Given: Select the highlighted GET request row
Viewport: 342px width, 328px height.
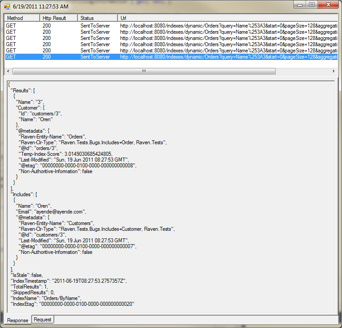Looking at the screenshot, I should click(171, 57).
